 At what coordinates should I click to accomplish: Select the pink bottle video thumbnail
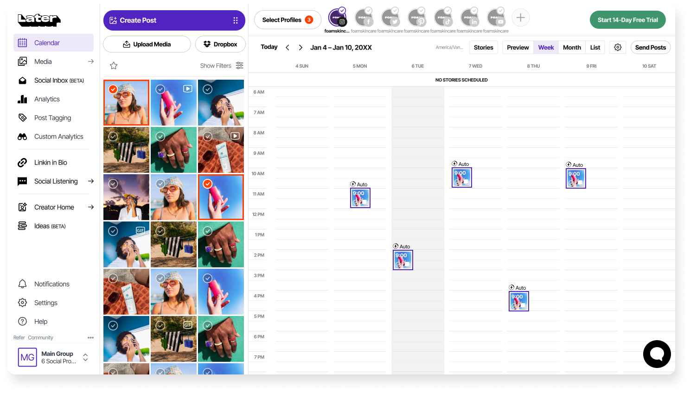[173, 102]
